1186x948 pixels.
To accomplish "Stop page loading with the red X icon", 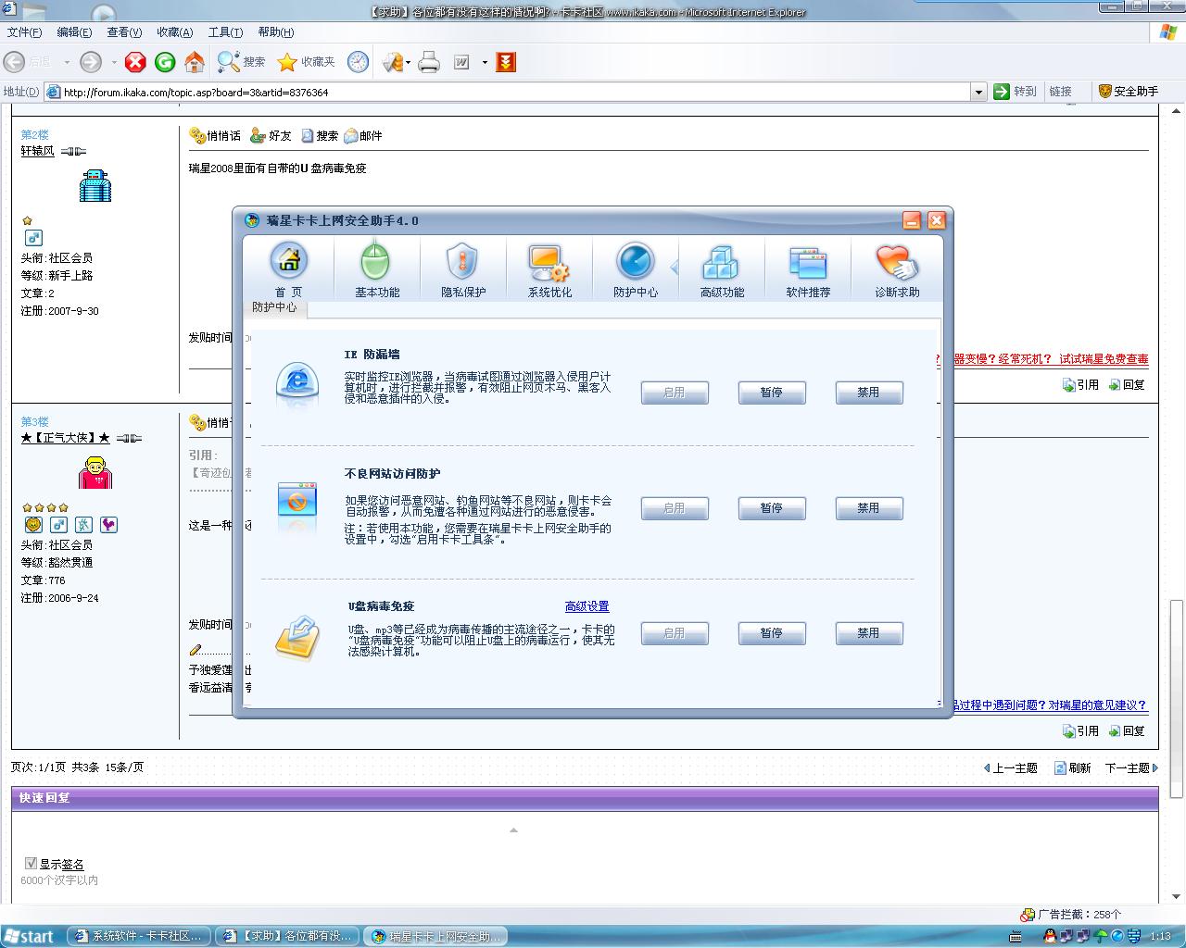I will tap(135, 62).
